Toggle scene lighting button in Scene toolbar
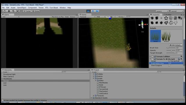 coord(108,17)
